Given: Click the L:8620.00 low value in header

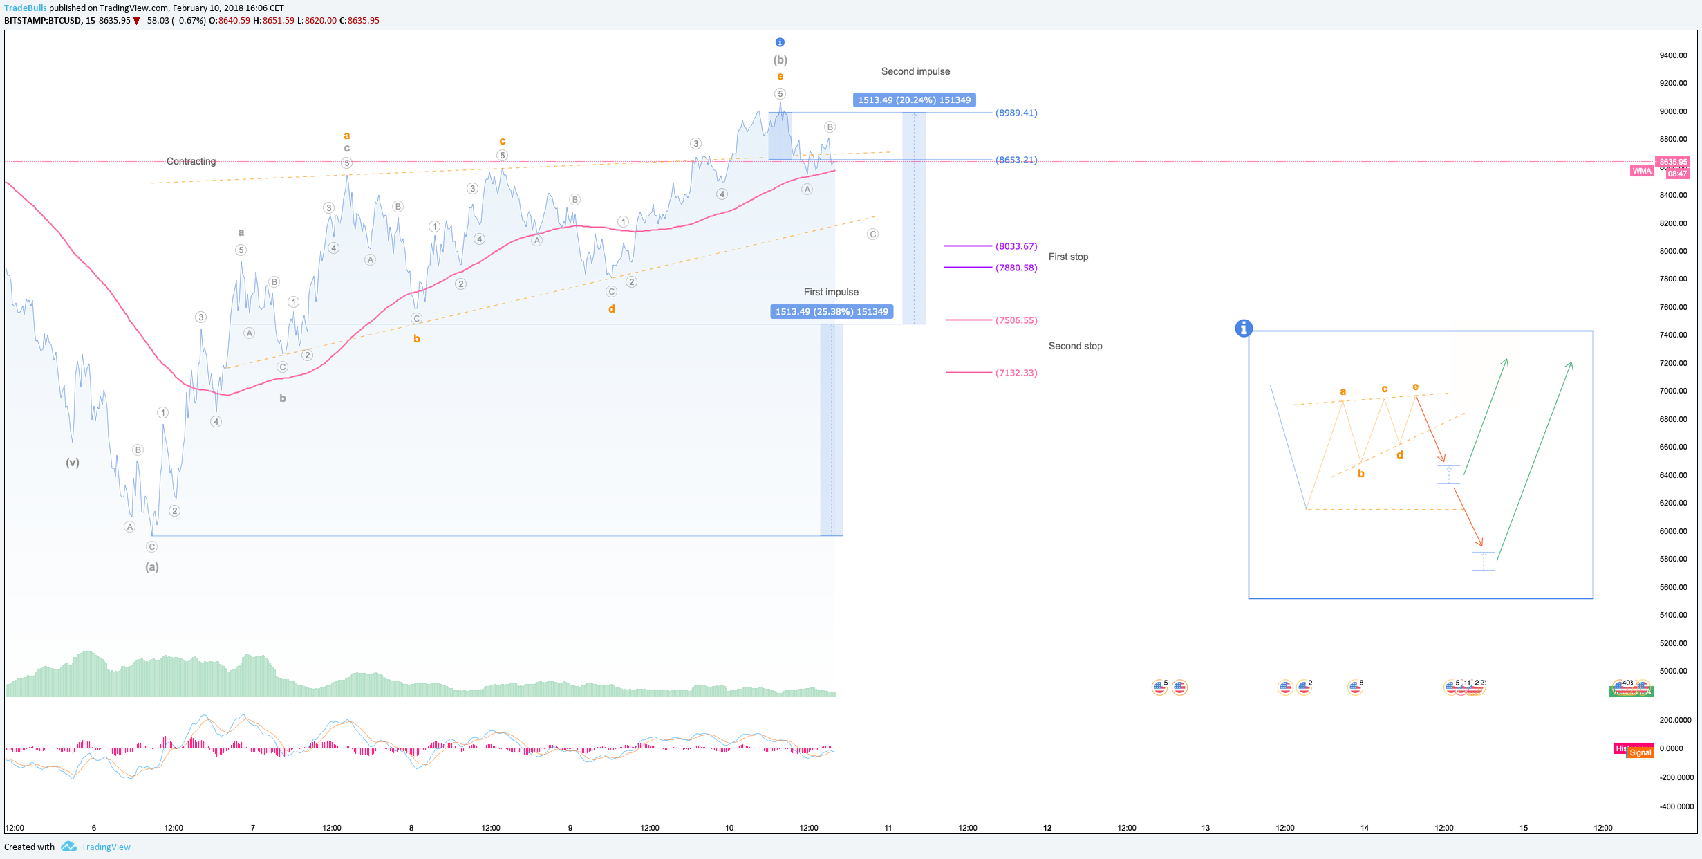Looking at the screenshot, I should tap(317, 20).
